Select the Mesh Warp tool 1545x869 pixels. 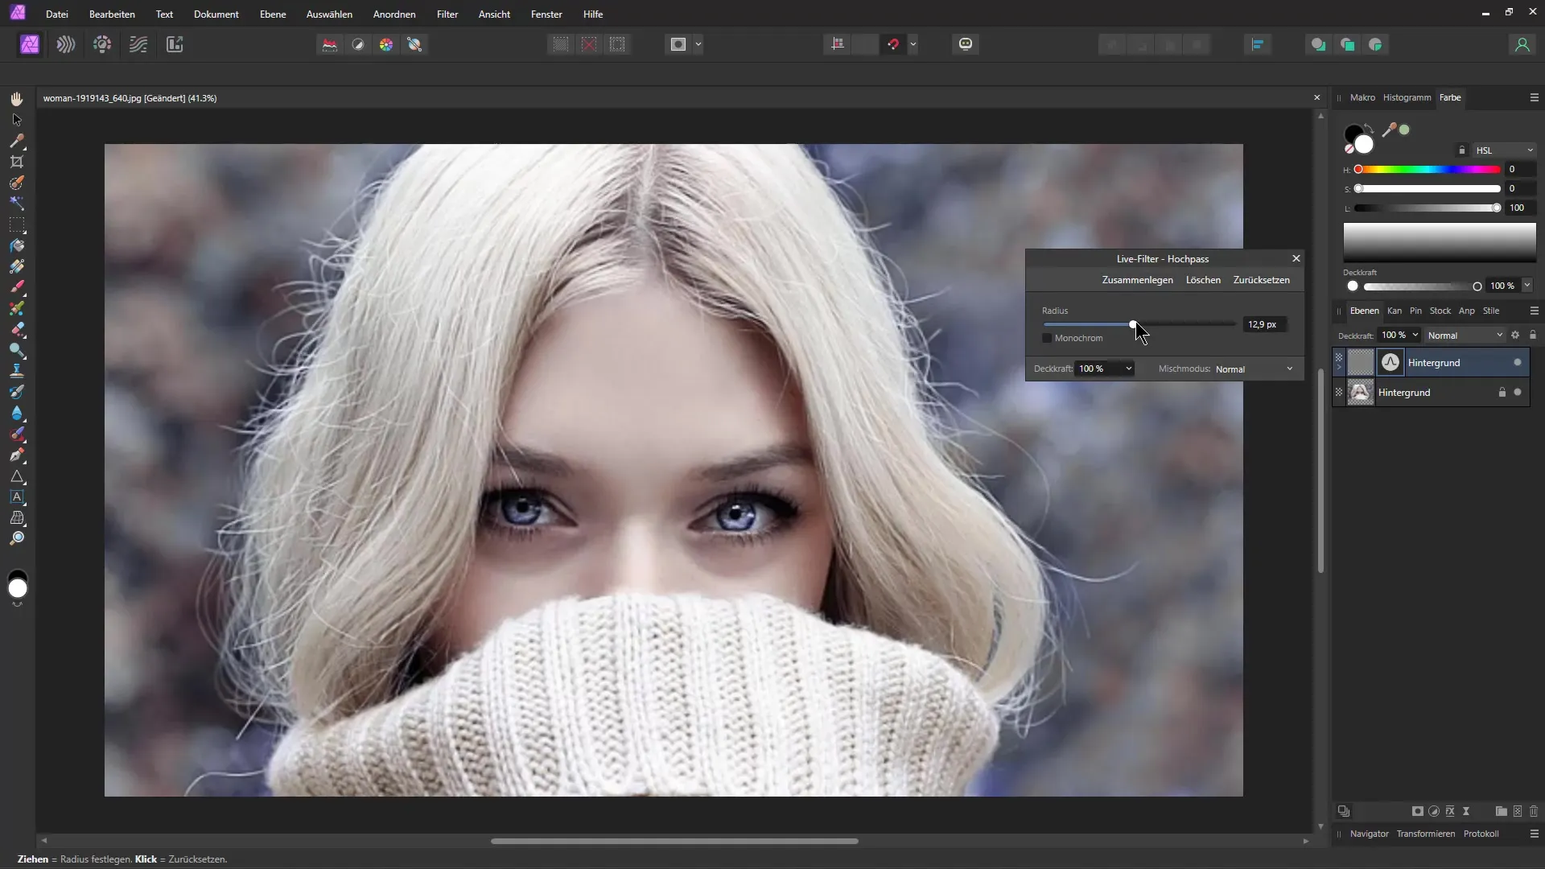(x=17, y=518)
